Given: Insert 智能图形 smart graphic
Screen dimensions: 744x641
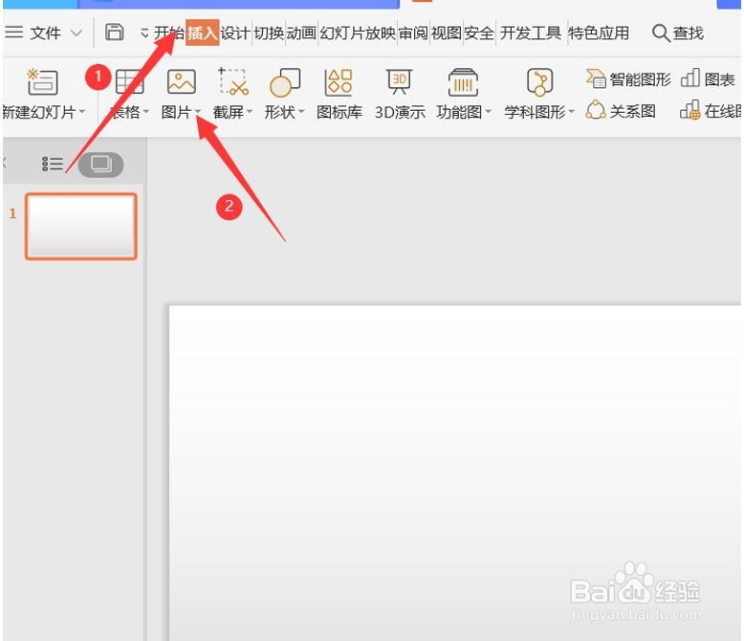Looking at the screenshot, I should pos(628,79).
